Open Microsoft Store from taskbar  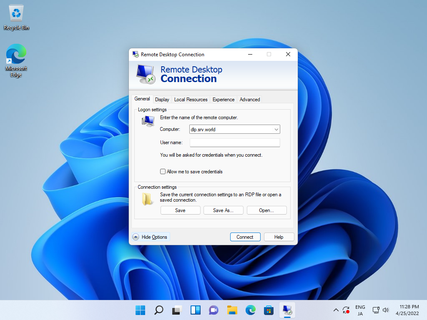pos(269,310)
